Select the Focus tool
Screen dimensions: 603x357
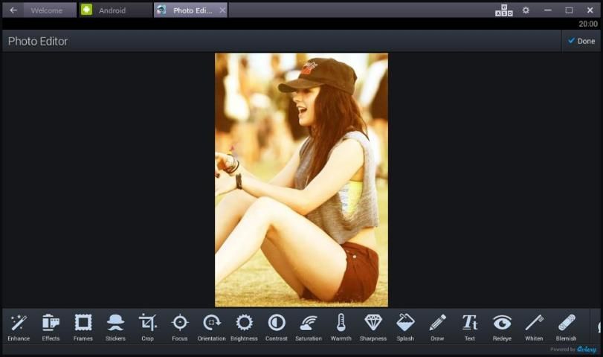click(x=180, y=327)
